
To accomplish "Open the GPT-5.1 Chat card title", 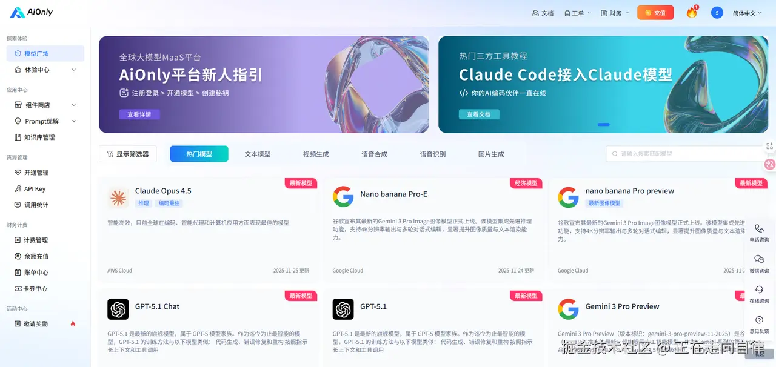I will (158, 306).
